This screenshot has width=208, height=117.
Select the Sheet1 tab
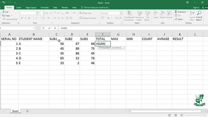tap(16, 111)
